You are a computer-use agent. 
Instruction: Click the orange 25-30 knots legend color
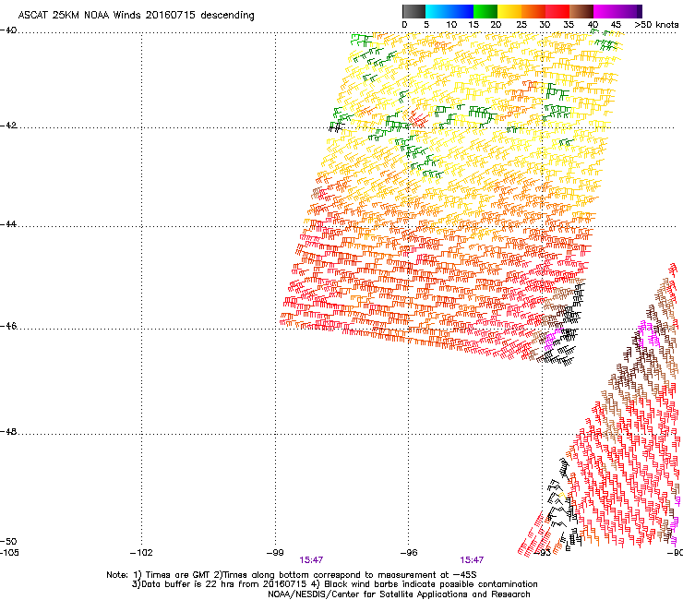click(x=533, y=11)
